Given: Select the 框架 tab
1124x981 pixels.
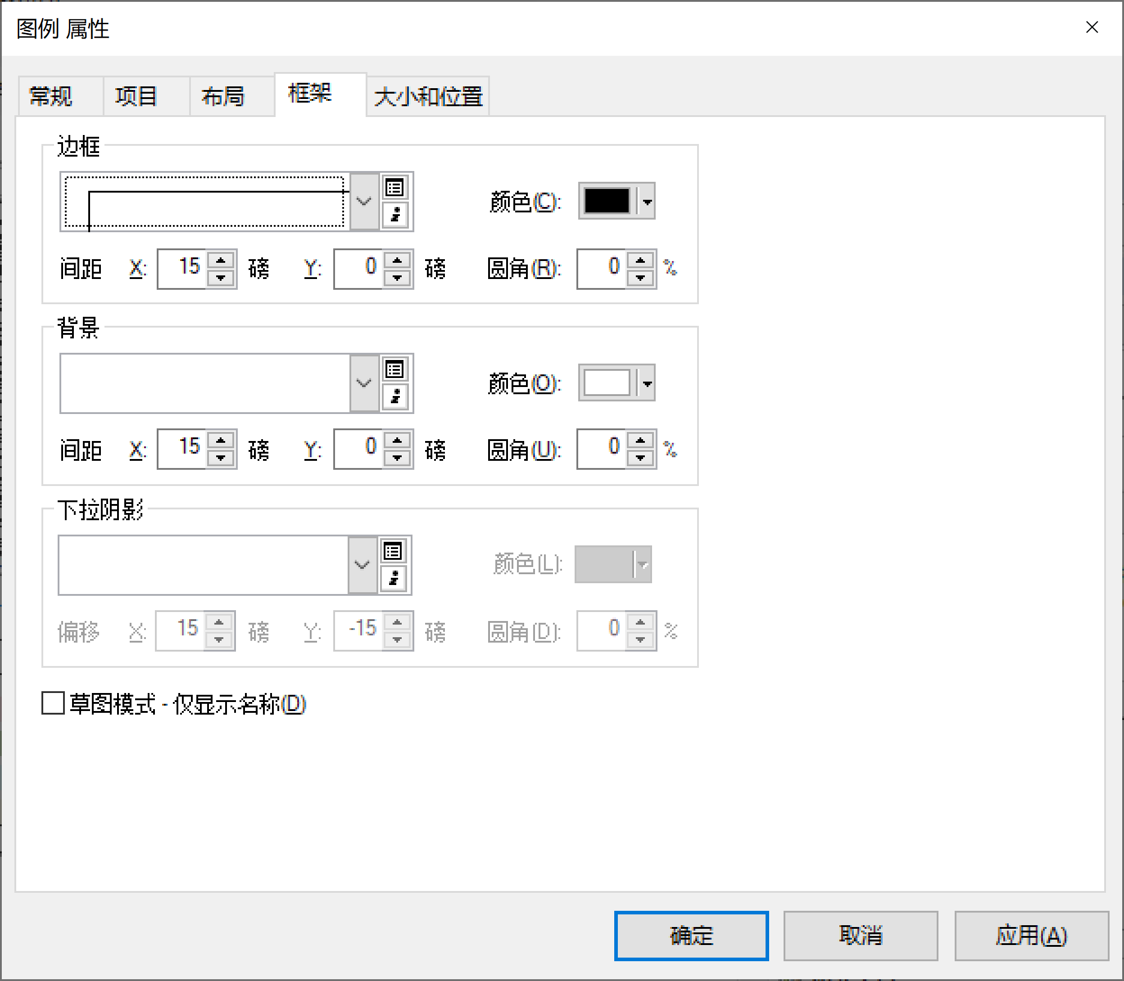Looking at the screenshot, I should (x=320, y=94).
